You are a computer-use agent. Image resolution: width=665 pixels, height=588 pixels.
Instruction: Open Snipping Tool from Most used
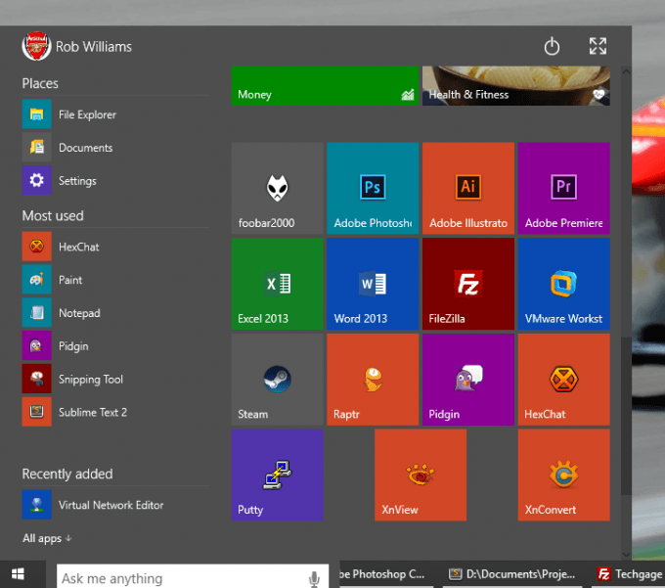click(115, 379)
